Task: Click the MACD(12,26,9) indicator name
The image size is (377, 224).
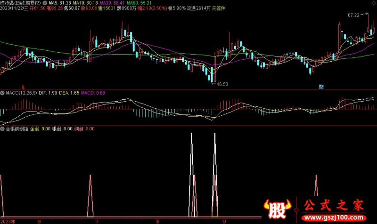Action: pyautogui.click(x=21, y=93)
